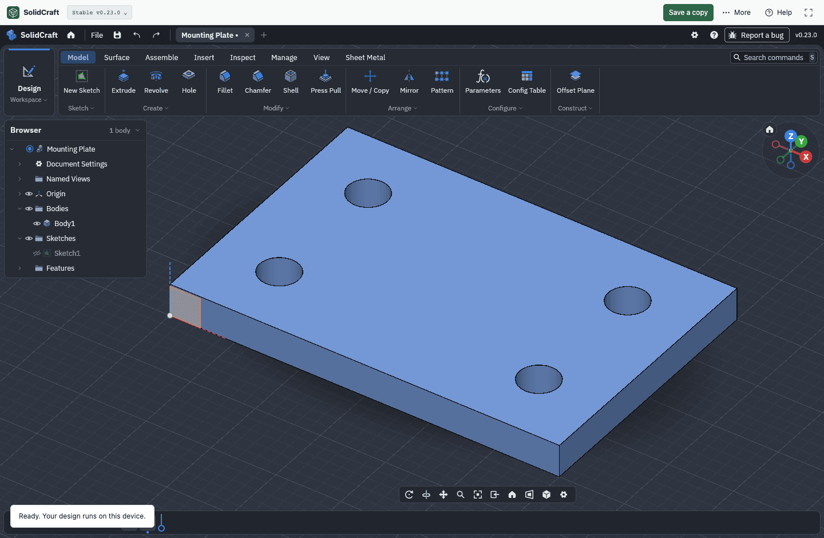Screen dimensions: 824x538
Task: Apply the Fillet tool
Action: pyautogui.click(x=225, y=82)
